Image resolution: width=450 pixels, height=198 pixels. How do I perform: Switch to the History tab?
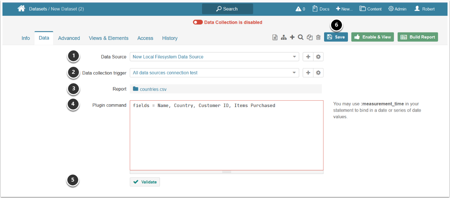click(x=170, y=38)
